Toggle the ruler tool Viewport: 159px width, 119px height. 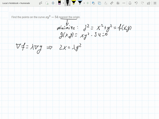pos(112,3)
